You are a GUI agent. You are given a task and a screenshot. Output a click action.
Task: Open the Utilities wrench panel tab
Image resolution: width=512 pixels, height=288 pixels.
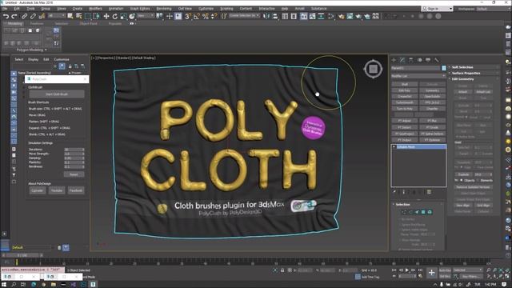click(437, 60)
